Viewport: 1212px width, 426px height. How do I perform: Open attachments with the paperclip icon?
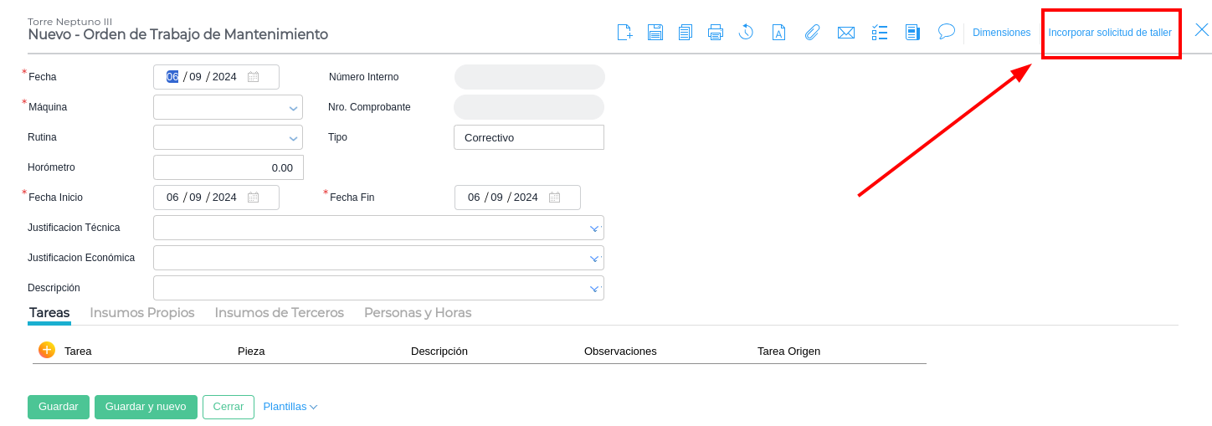pos(812,33)
